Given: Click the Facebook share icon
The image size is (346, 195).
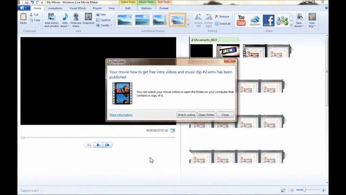Looking at the screenshot, I should tap(269, 21).
